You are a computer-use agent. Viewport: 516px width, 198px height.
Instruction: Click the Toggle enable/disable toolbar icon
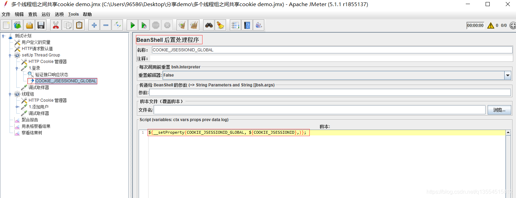click(x=117, y=25)
